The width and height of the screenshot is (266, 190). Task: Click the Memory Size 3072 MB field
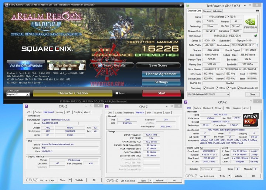tap(211, 64)
